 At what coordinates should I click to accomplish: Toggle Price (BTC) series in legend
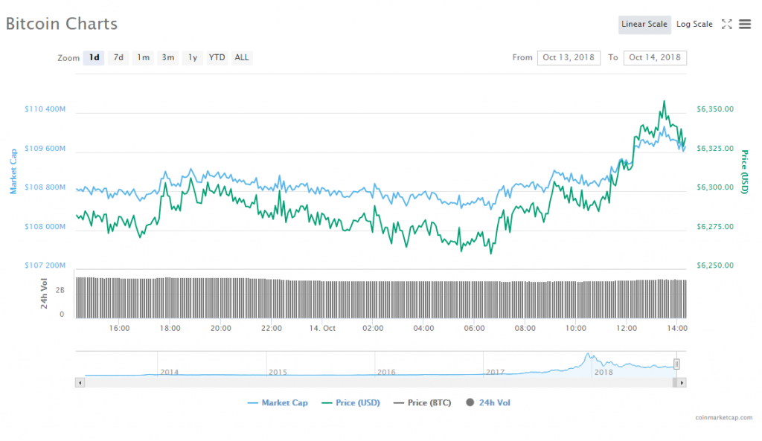point(423,403)
